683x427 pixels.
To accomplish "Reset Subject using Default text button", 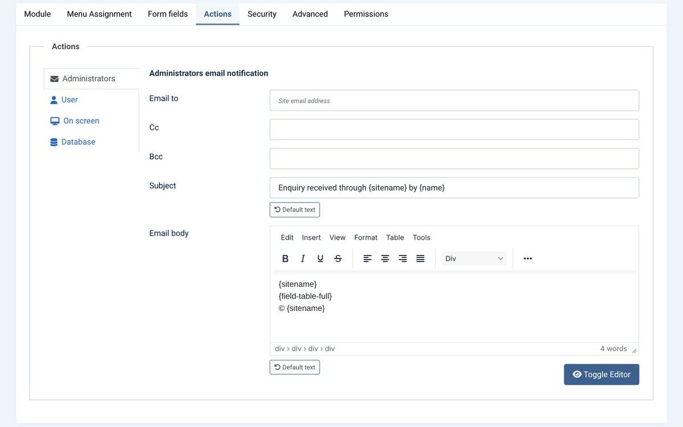I will coord(295,210).
